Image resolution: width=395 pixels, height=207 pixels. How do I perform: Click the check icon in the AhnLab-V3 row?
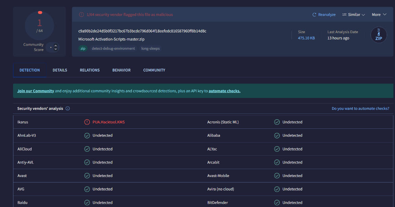[x=87, y=135]
